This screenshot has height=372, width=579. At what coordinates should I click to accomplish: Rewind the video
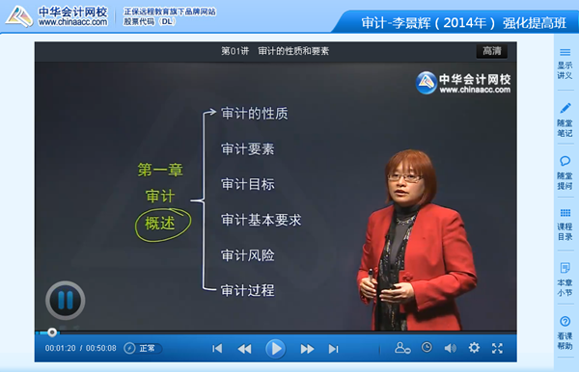click(244, 349)
